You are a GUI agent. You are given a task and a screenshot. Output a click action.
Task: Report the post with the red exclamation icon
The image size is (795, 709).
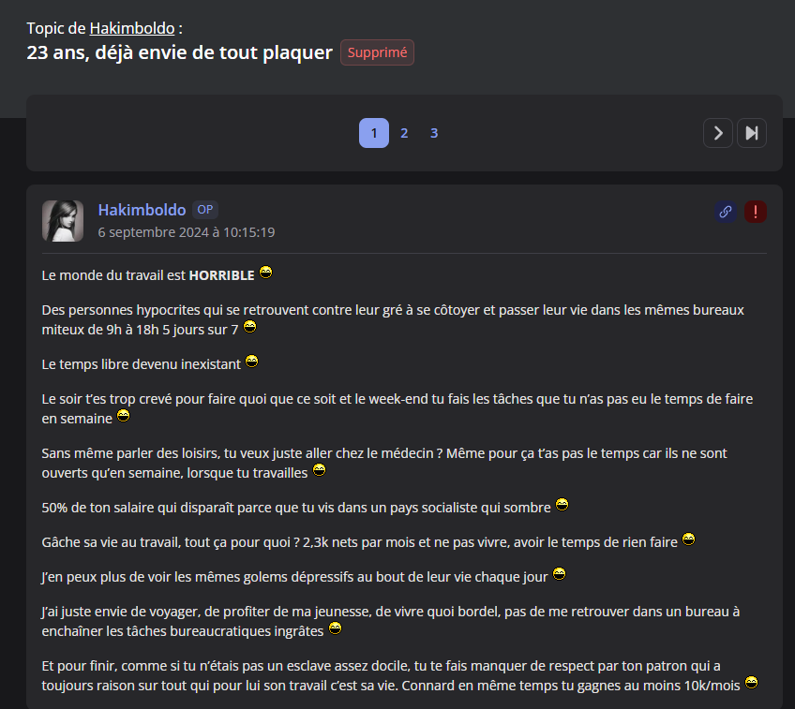click(x=756, y=212)
